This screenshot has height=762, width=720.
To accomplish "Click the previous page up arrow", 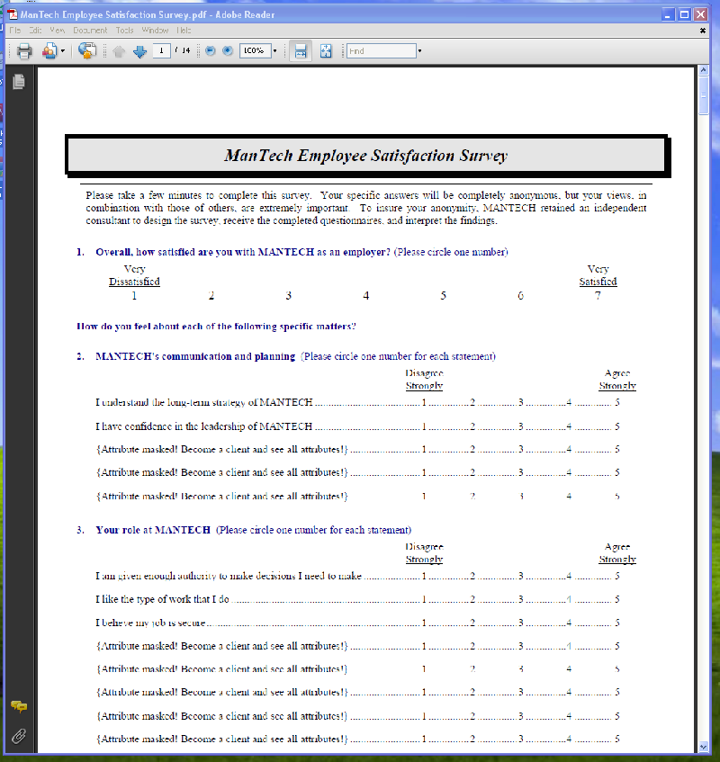I will [119, 51].
